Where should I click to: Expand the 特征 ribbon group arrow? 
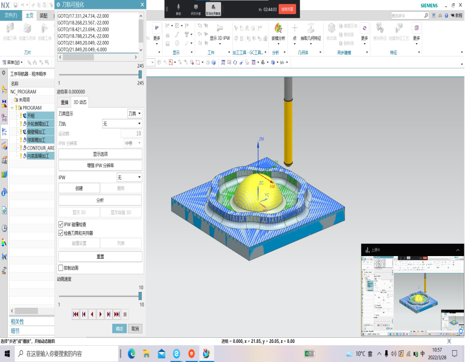pos(419,53)
